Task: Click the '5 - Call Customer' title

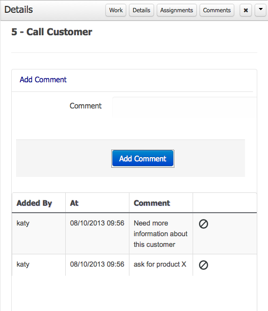Action: coord(52,32)
